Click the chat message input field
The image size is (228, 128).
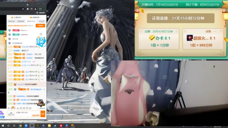tap(28, 113)
